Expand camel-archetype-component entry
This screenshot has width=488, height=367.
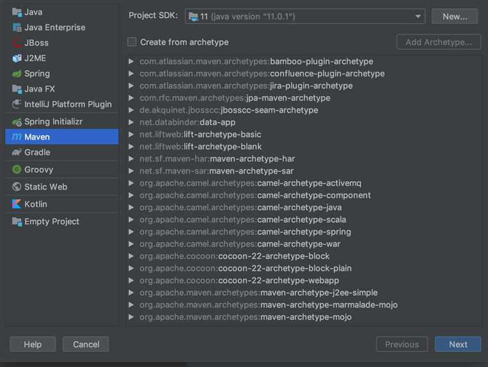pos(131,195)
